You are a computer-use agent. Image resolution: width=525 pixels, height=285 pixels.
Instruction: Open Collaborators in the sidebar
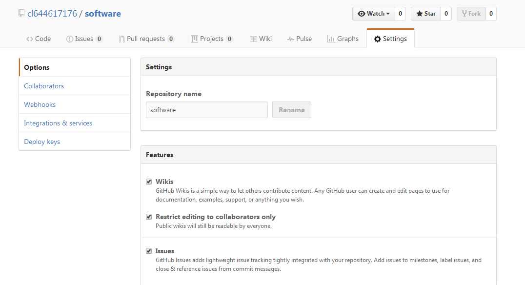[x=75, y=86]
